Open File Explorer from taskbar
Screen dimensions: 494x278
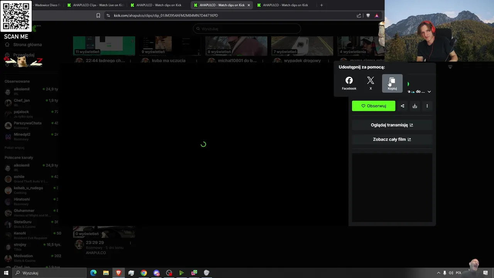106,273
